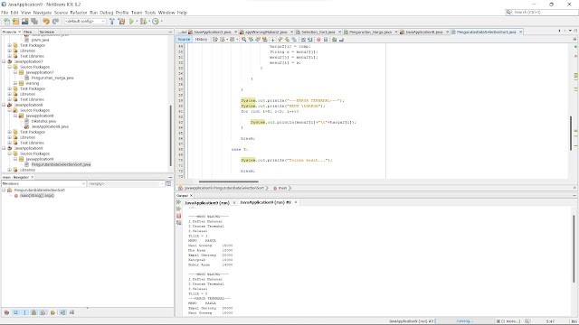
Task: Click the New File toolbar icon
Action: (x=6, y=22)
